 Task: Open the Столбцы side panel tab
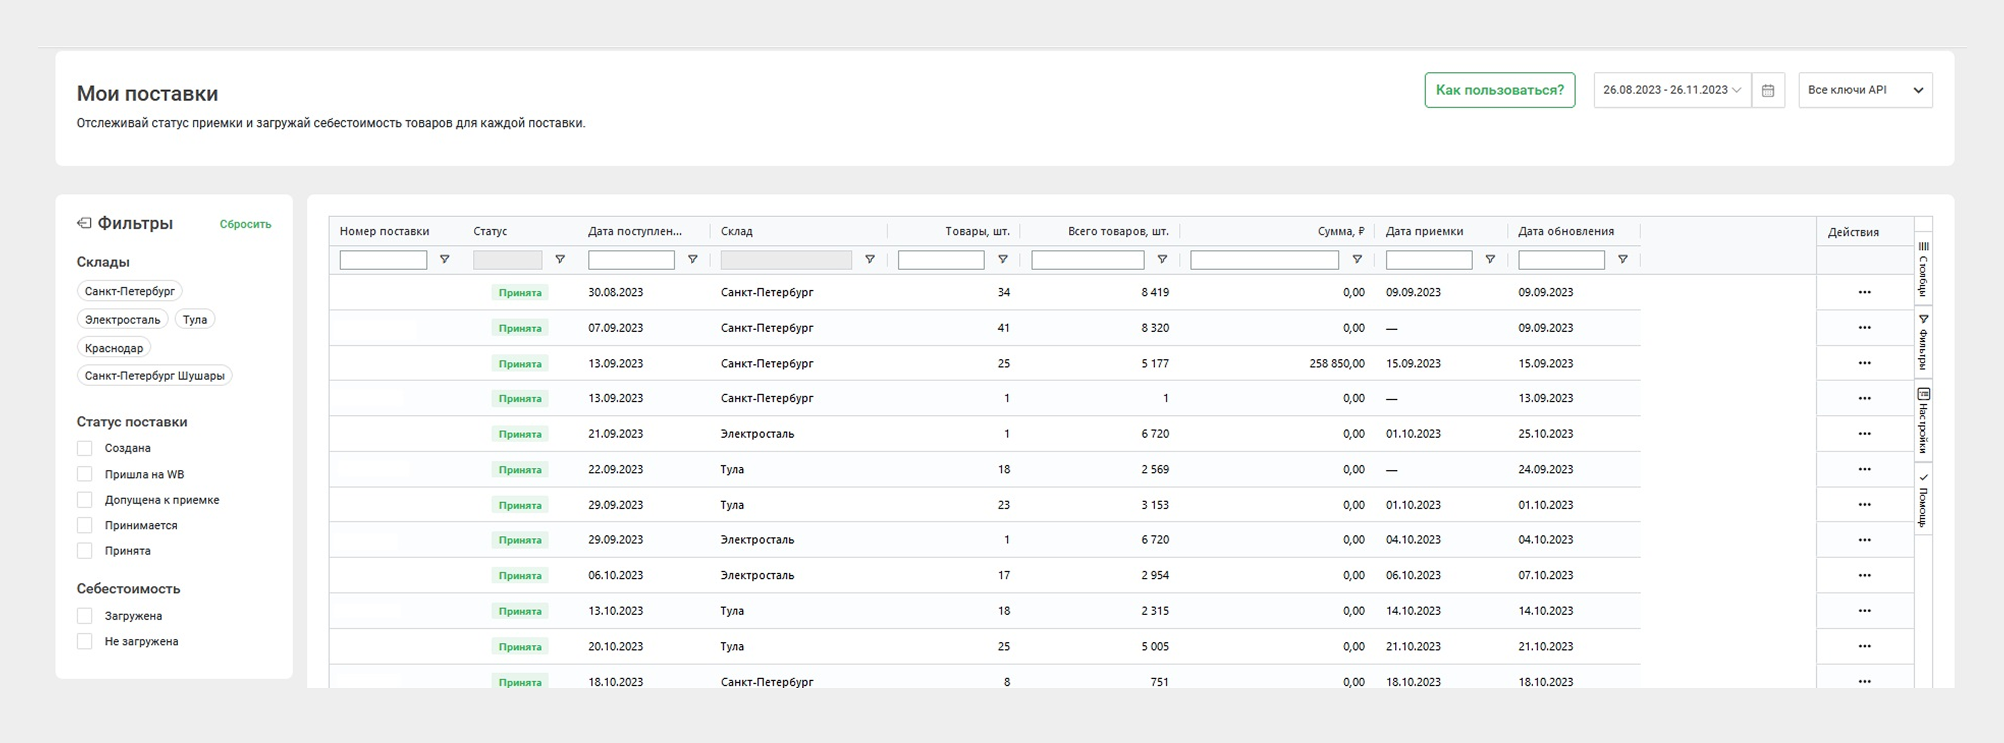click(x=1922, y=269)
